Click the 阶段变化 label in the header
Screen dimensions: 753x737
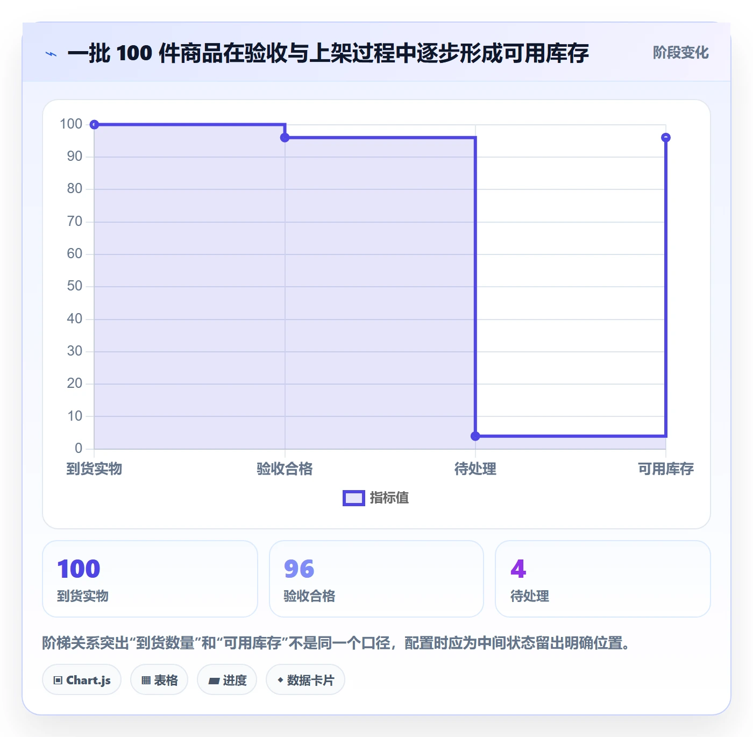coord(680,53)
